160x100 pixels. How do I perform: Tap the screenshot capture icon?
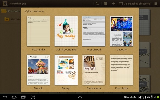point(33,97)
